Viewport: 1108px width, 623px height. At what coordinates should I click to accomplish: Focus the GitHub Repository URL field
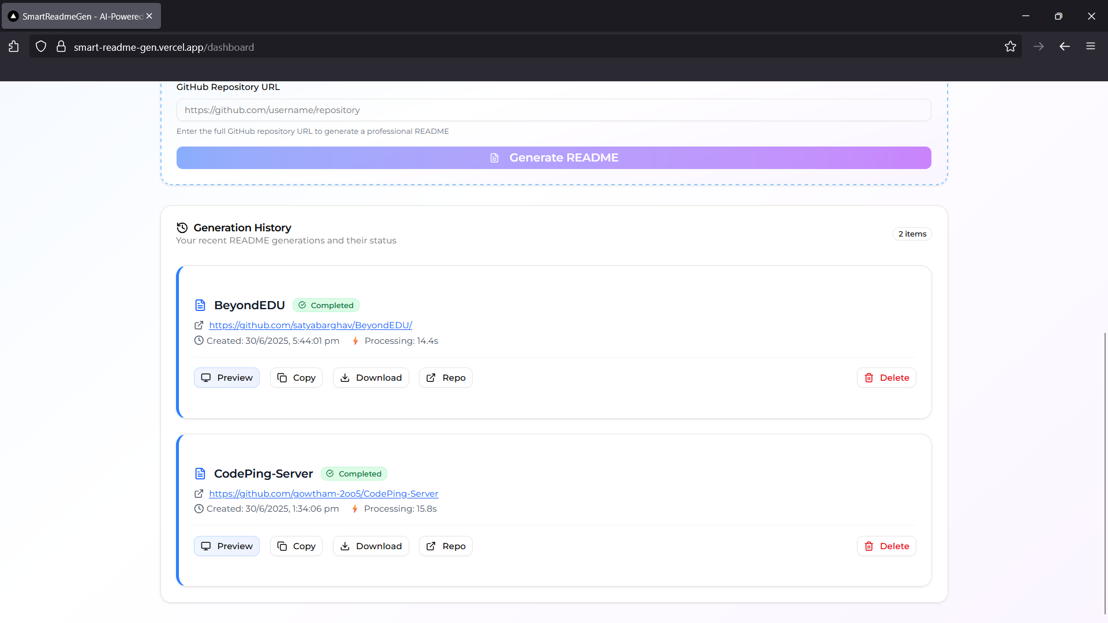click(x=553, y=110)
